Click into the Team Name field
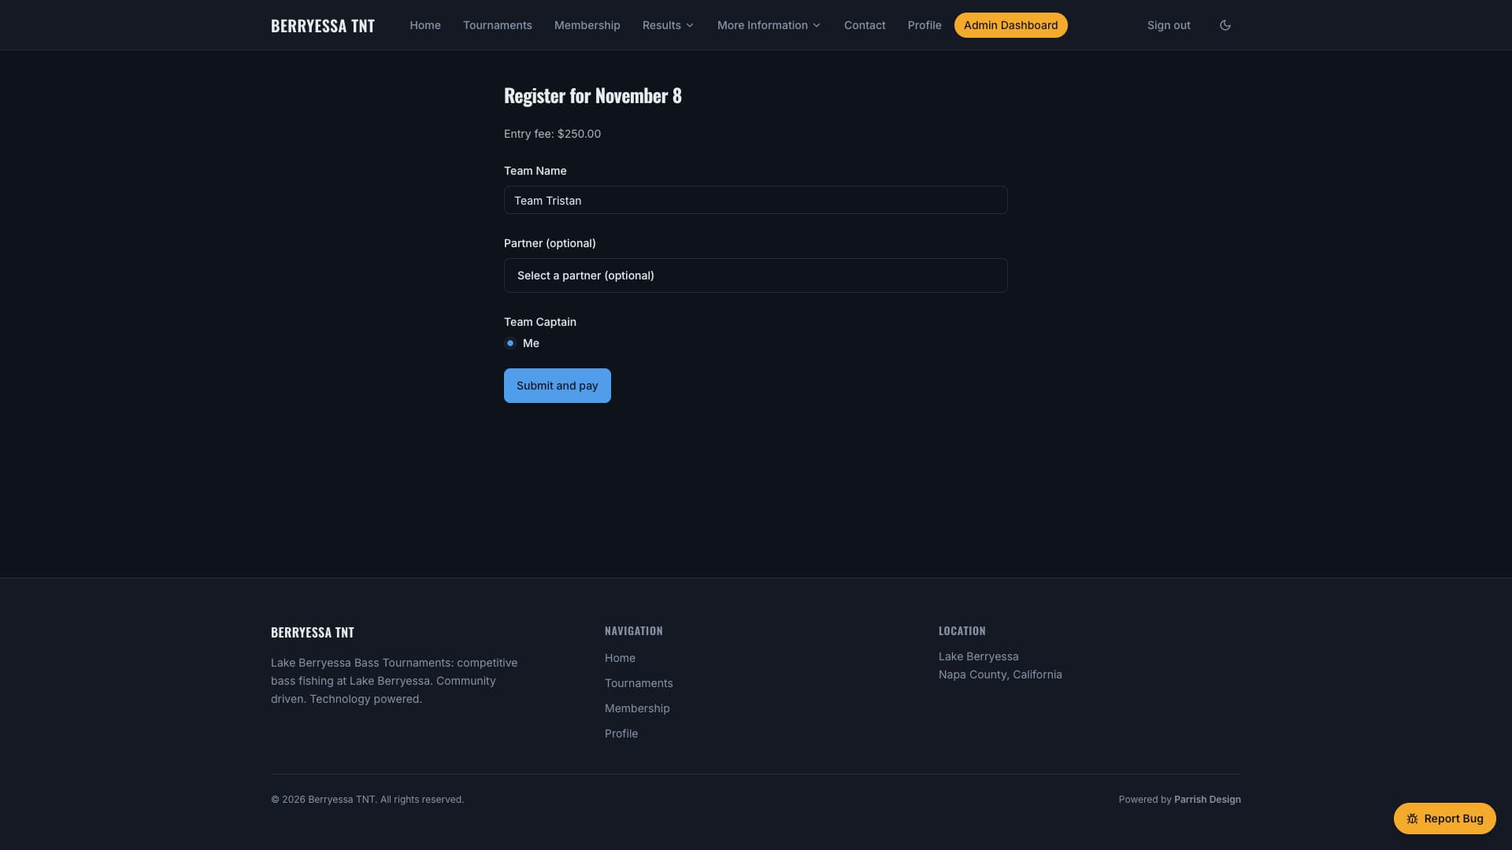The height and width of the screenshot is (850, 1512). pyautogui.click(x=755, y=200)
